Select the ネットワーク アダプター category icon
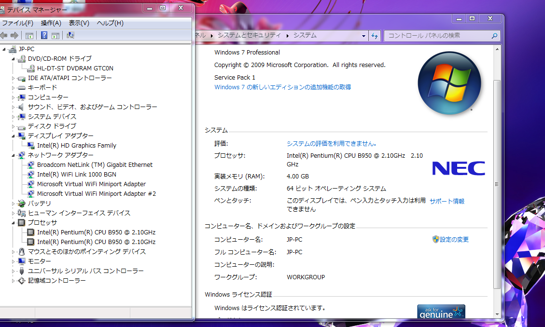The width and height of the screenshot is (545, 327). [x=22, y=155]
